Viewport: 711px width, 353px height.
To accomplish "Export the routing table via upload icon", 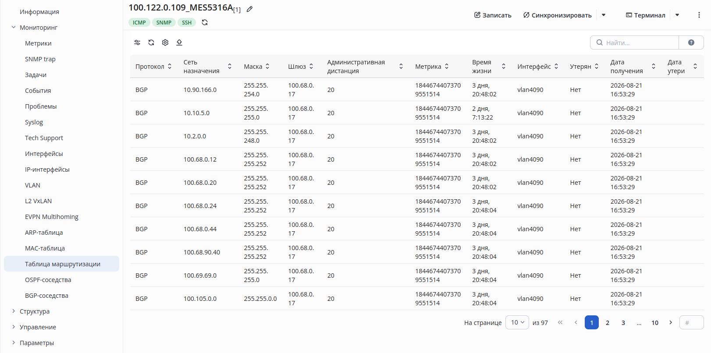I will coord(179,42).
